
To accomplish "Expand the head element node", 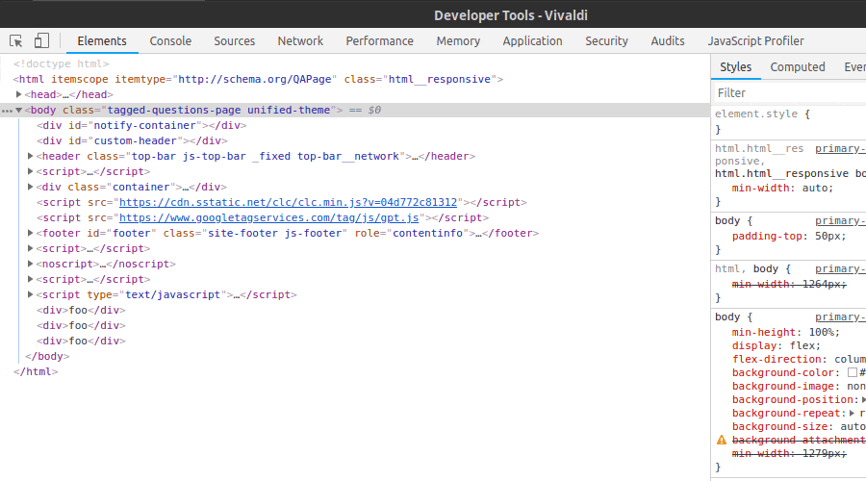I will [x=19, y=94].
